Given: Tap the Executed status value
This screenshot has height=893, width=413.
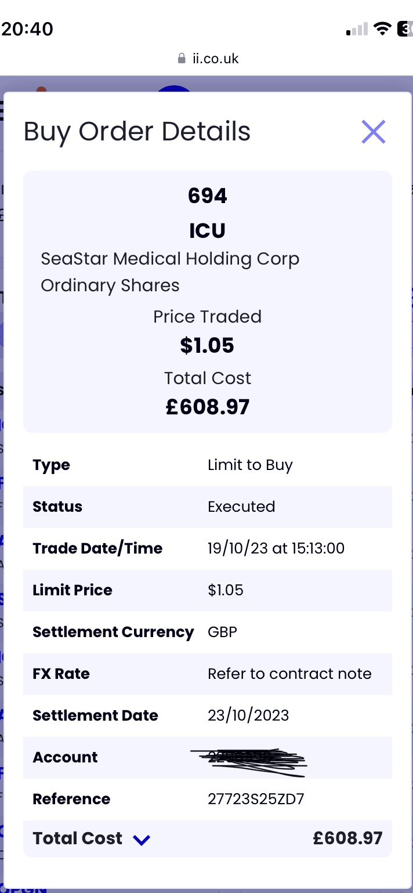Looking at the screenshot, I should point(241,507).
